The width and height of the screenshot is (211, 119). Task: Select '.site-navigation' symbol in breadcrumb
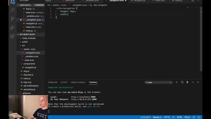[x=100, y=5]
